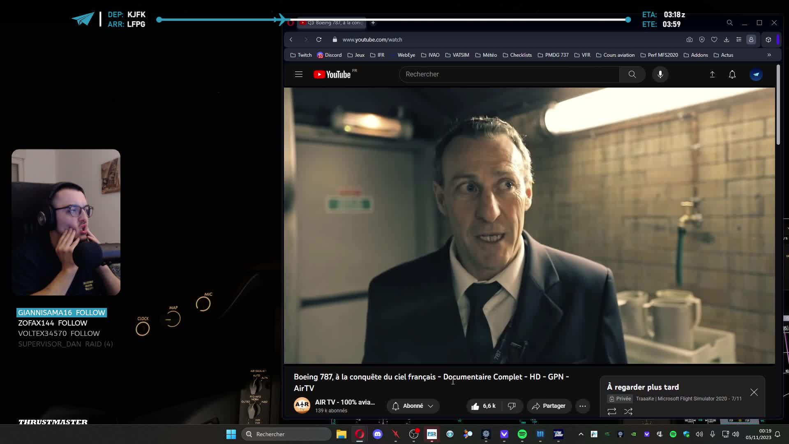Open Spotify from the taskbar

click(522, 434)
